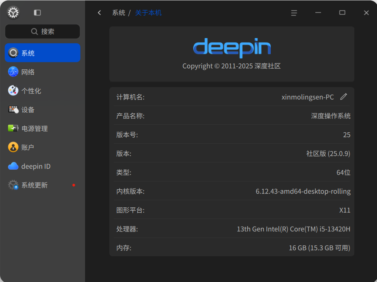Screen dimensions: 377x282
Task: Close the Control Center window
Action: (366, 13)
